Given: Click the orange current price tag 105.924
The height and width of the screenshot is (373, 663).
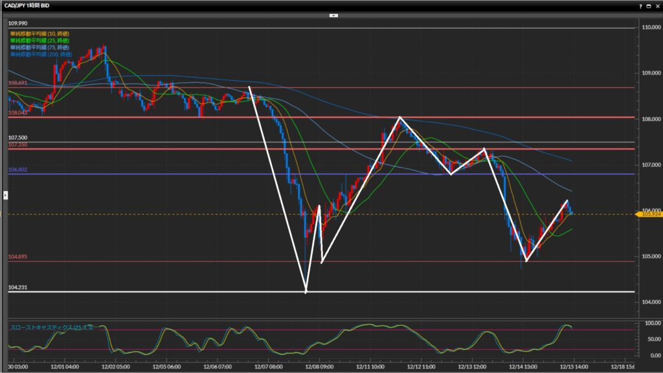Looking at the screenshot, I should coord(651,214).
